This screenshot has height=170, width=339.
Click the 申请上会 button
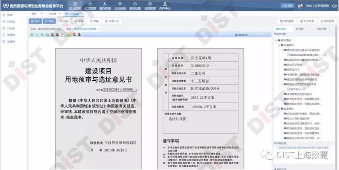pos(111,21)
